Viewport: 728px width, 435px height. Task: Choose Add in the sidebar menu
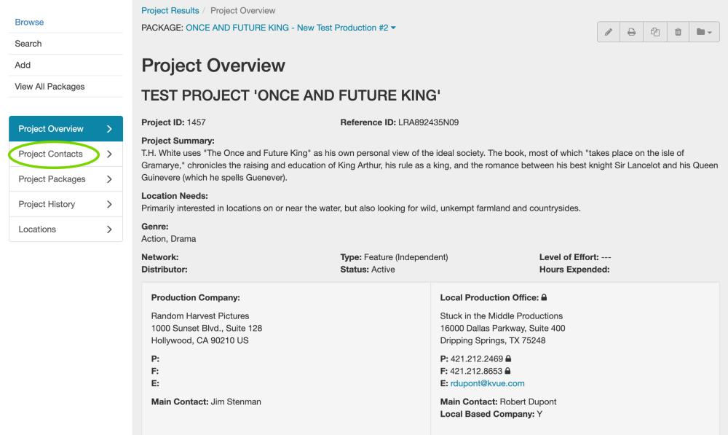[x=23, y=65]
